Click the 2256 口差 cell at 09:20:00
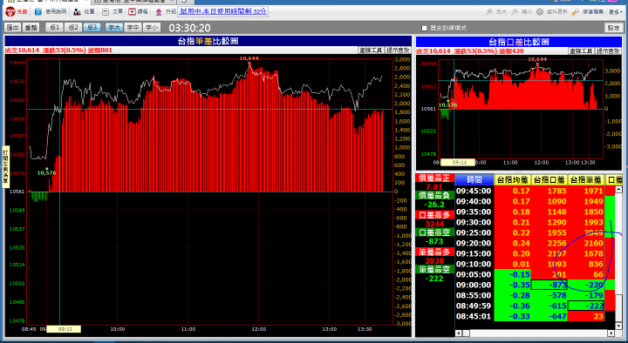Viewport: 628px width, 343px height. pos(549,243)
